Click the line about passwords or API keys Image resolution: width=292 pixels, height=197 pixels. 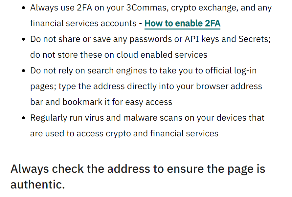pyautogui.click(x=150, y=39)
